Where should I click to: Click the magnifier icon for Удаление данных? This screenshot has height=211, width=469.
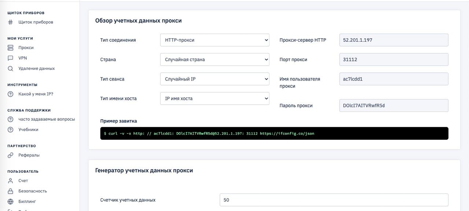click(x=11, y=69)
